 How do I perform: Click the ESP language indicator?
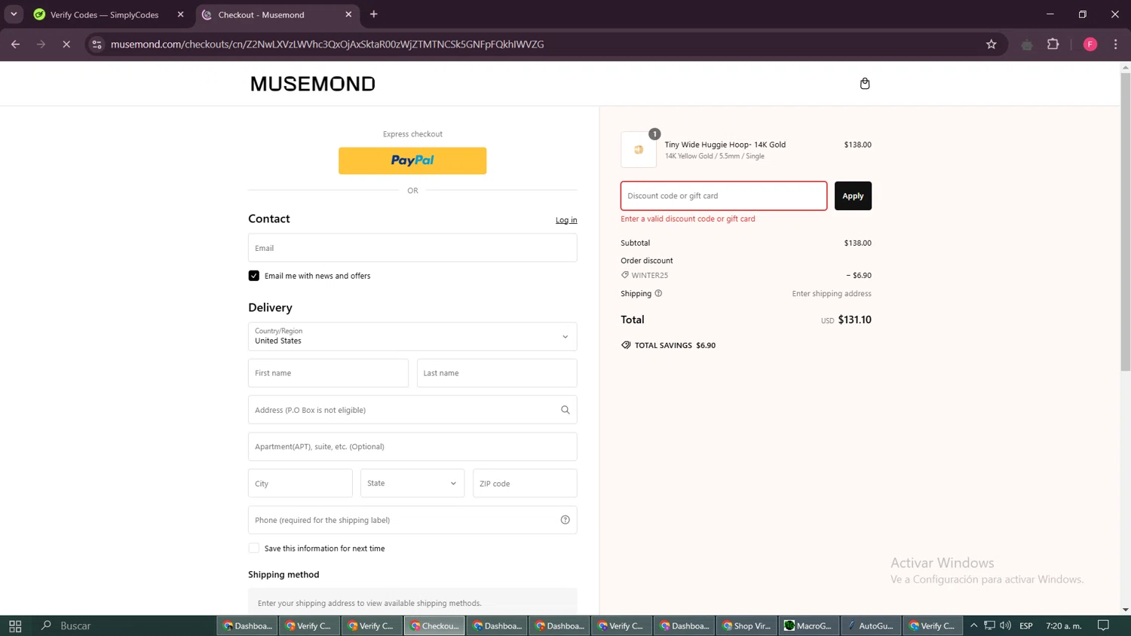tap(1026, 625)
